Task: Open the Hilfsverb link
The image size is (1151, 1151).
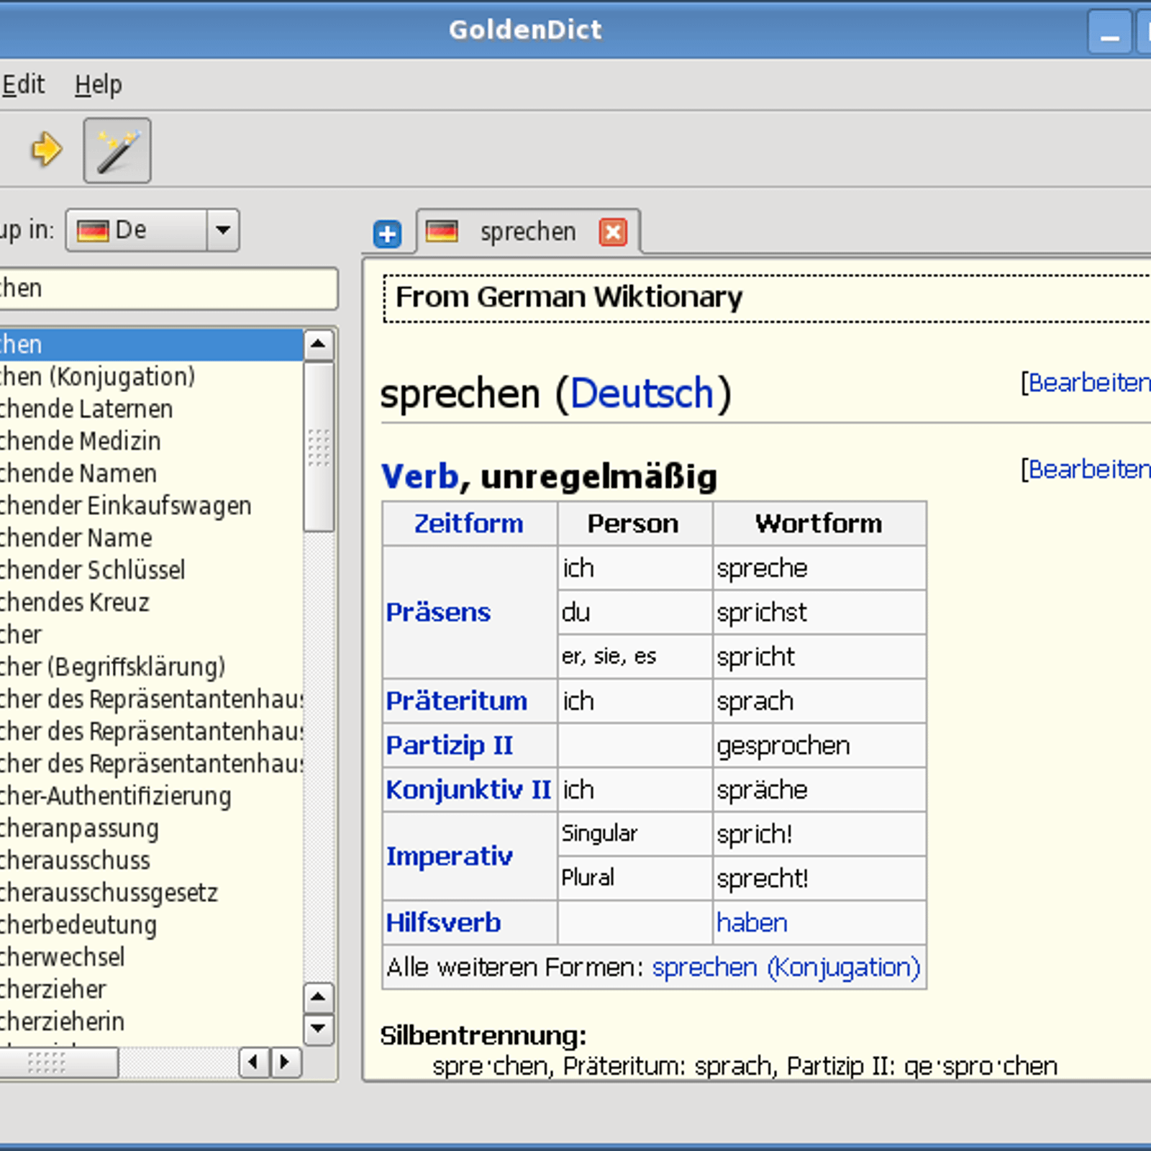Action: point(443,923)
